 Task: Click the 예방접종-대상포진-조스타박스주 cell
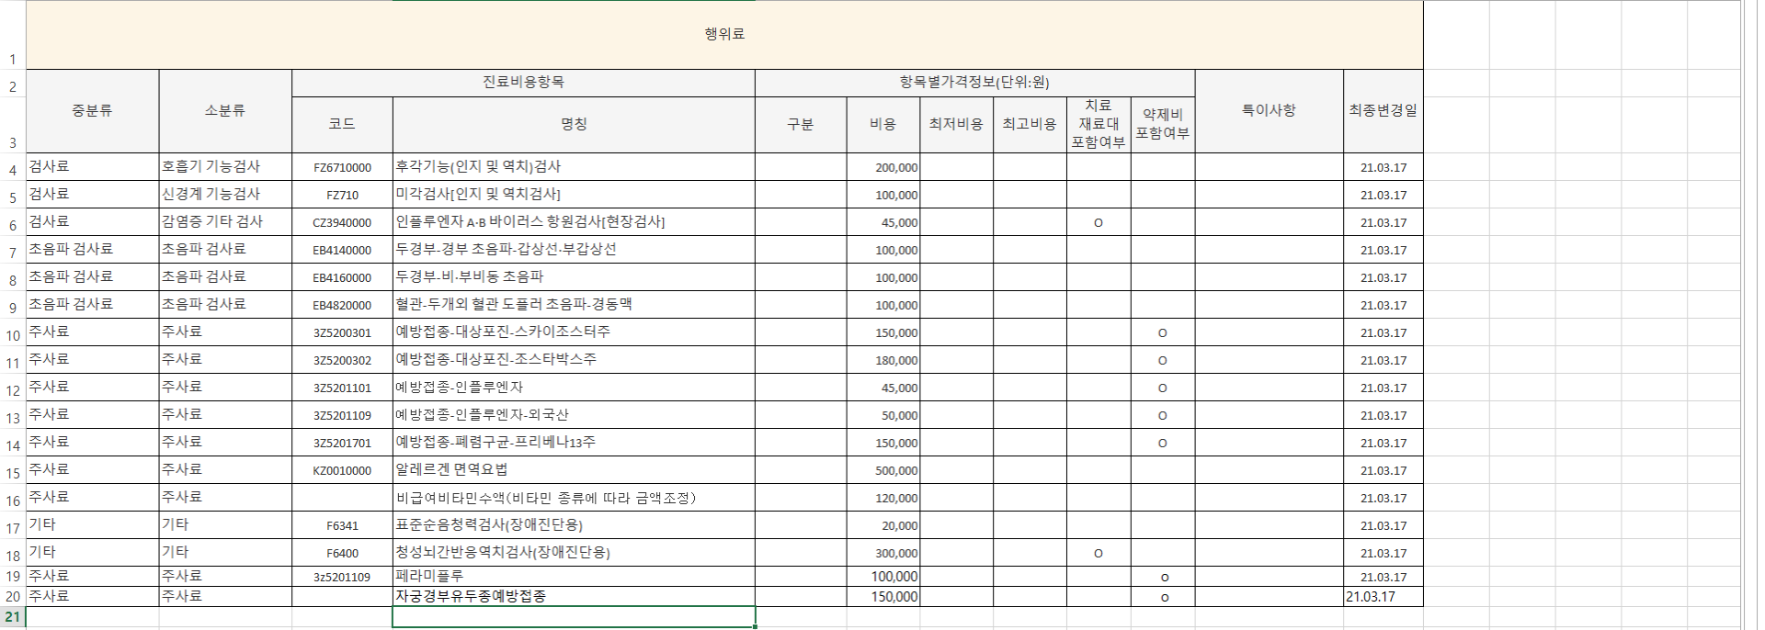tap(574, 360)
